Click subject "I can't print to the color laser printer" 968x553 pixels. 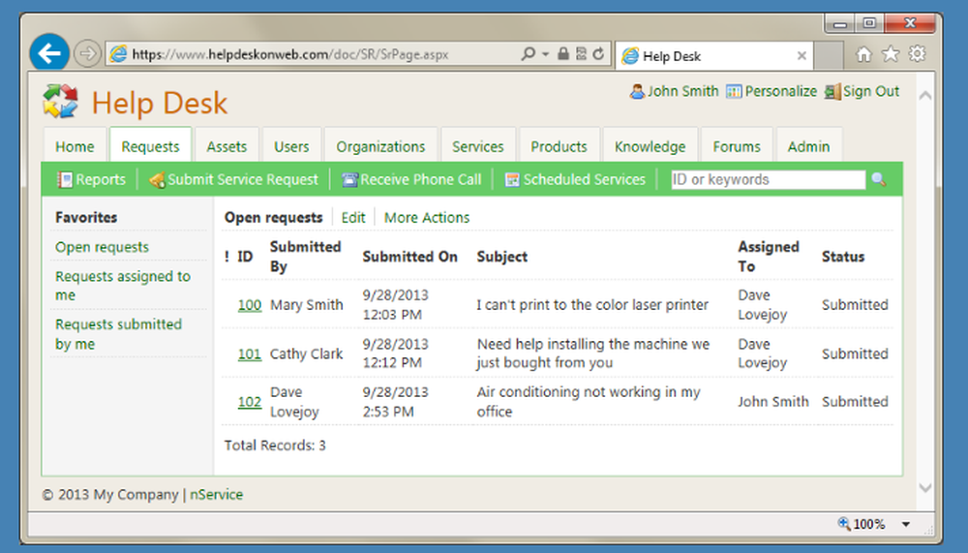click(592, 305)
